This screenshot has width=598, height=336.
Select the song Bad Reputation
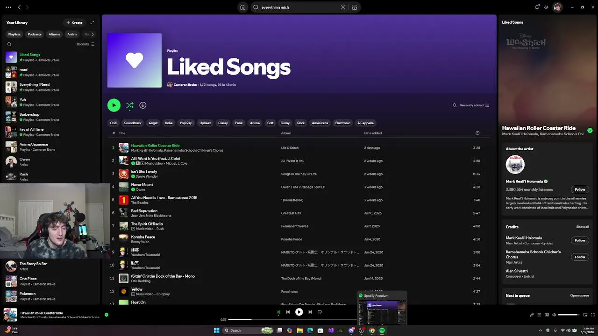144,211
